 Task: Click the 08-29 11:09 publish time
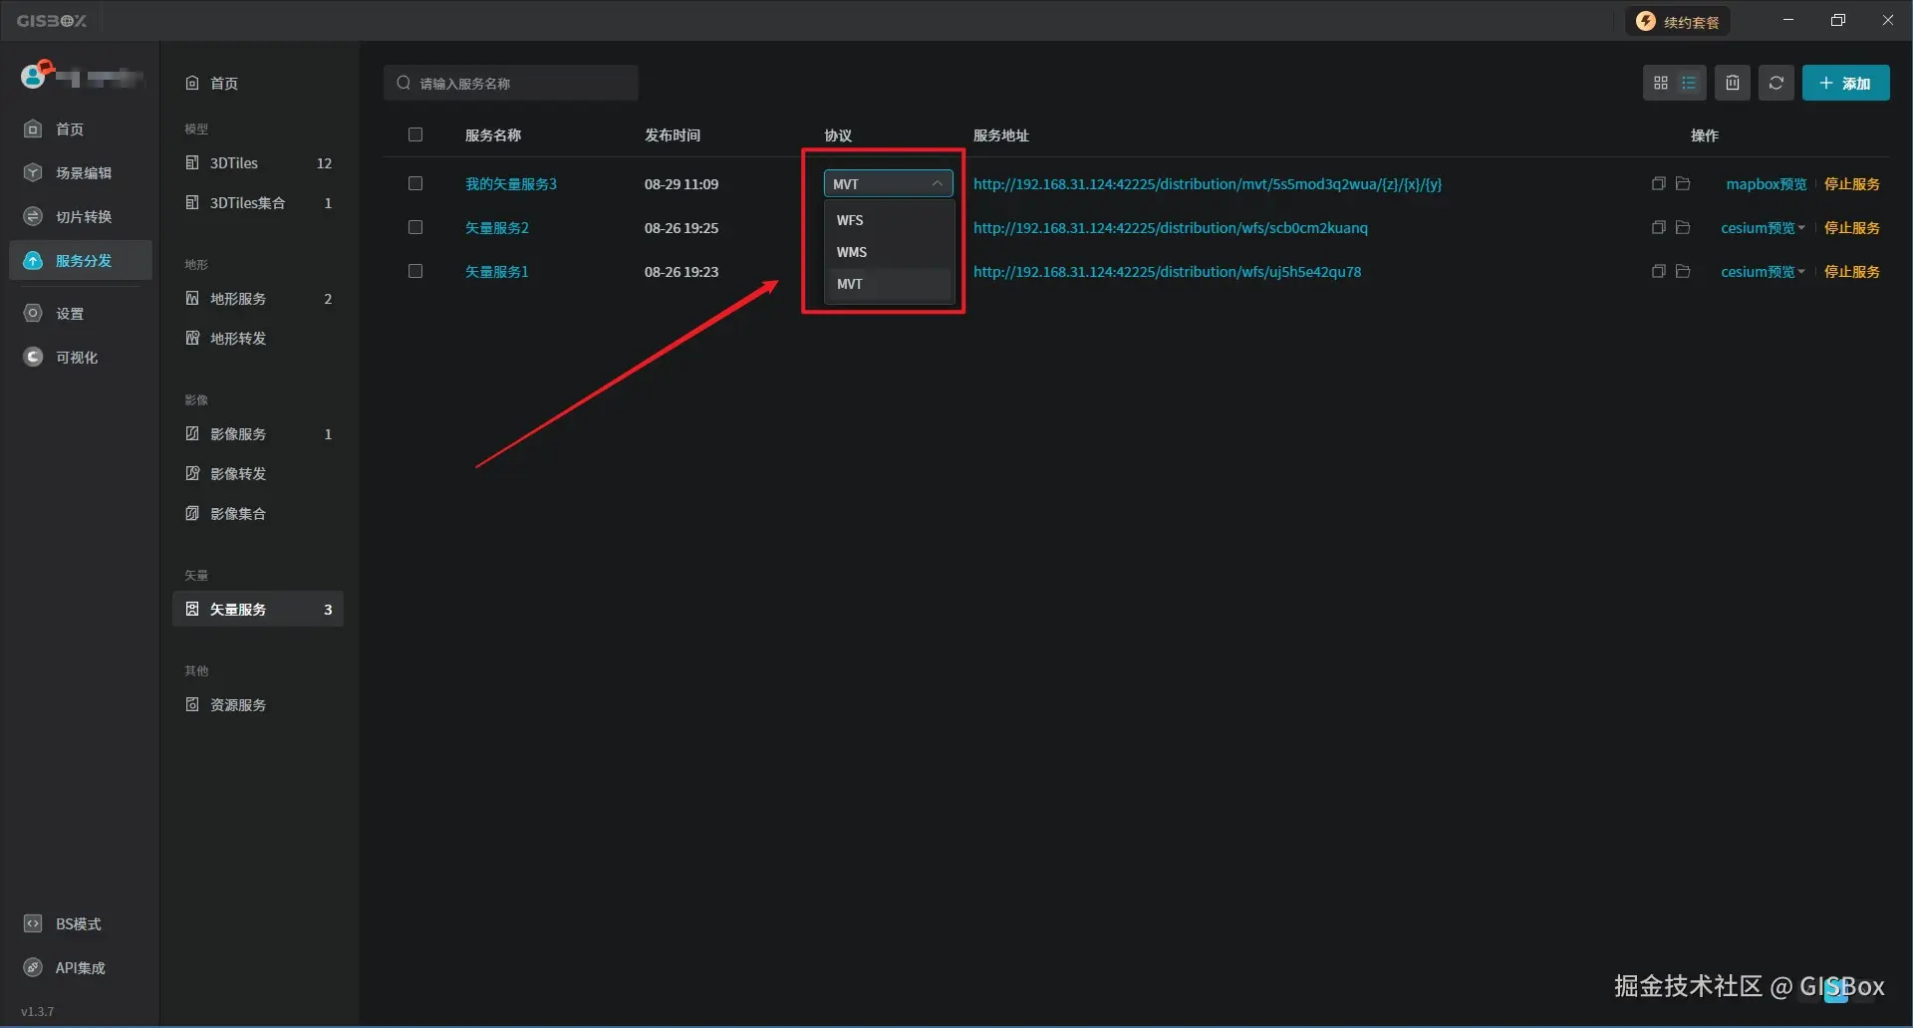pos(682,184)
